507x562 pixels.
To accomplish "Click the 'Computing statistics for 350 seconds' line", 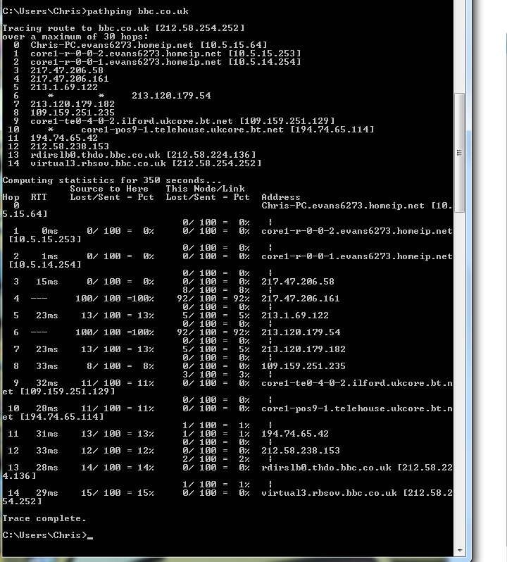I will click(112, 180).
